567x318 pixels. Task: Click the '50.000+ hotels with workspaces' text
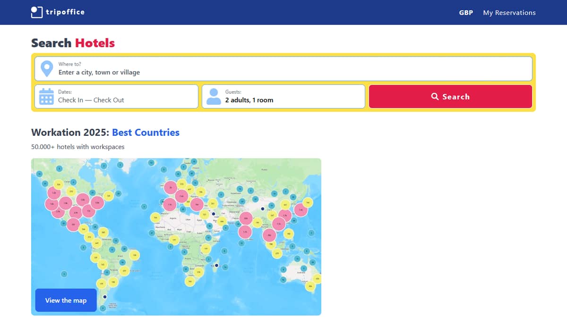click(78, 147)
